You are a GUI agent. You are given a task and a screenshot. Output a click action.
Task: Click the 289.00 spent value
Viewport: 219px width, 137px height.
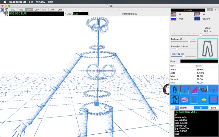click(200, 70)
